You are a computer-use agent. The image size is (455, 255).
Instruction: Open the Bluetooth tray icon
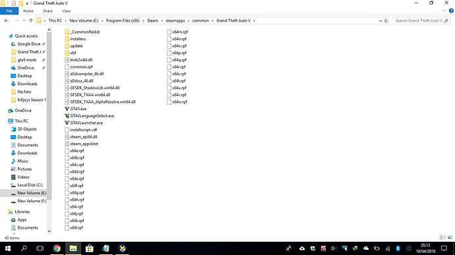click(398, 248)
